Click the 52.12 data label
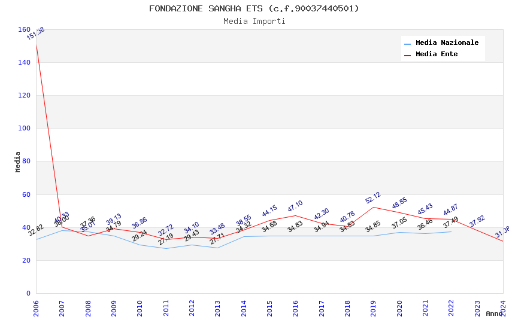The height and width of the screenshot is (329, 509). pos(372,198)
